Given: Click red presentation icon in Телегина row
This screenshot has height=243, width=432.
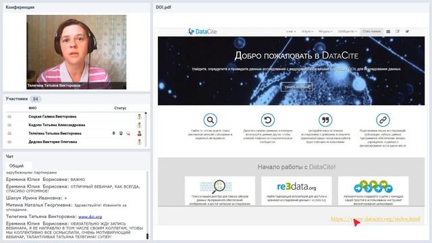Looking at the screenshot, I should point(128,134).
